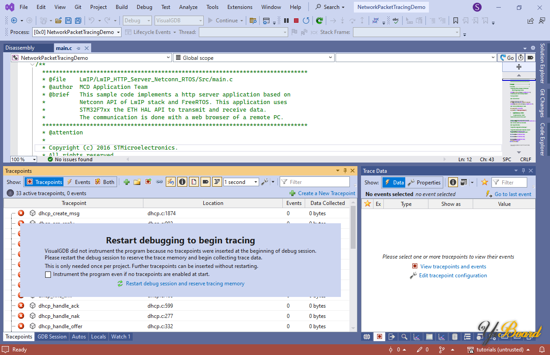Toggle the Events show filter

point(79,182)
